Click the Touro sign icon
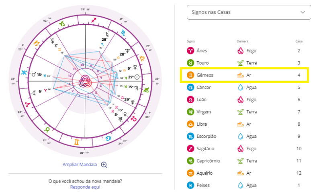The width and height of the screenshot is (311, 195). coord(190,63)
